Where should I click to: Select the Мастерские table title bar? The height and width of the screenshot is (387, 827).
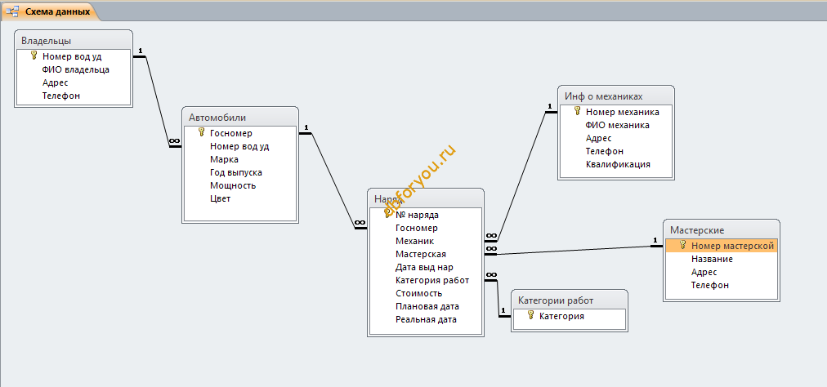pyautogui.click(x=721, y=230)
